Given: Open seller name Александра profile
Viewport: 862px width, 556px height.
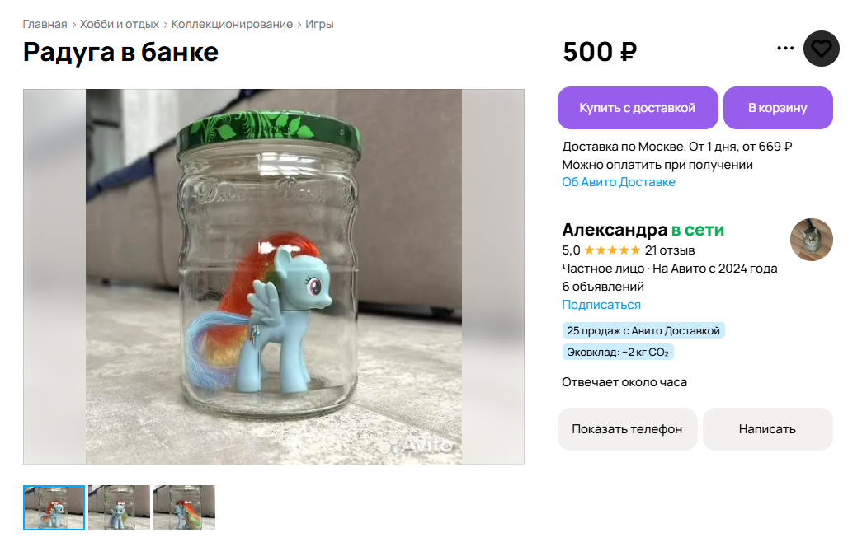Looking at the screenshot, I should (x=615, y=230).
